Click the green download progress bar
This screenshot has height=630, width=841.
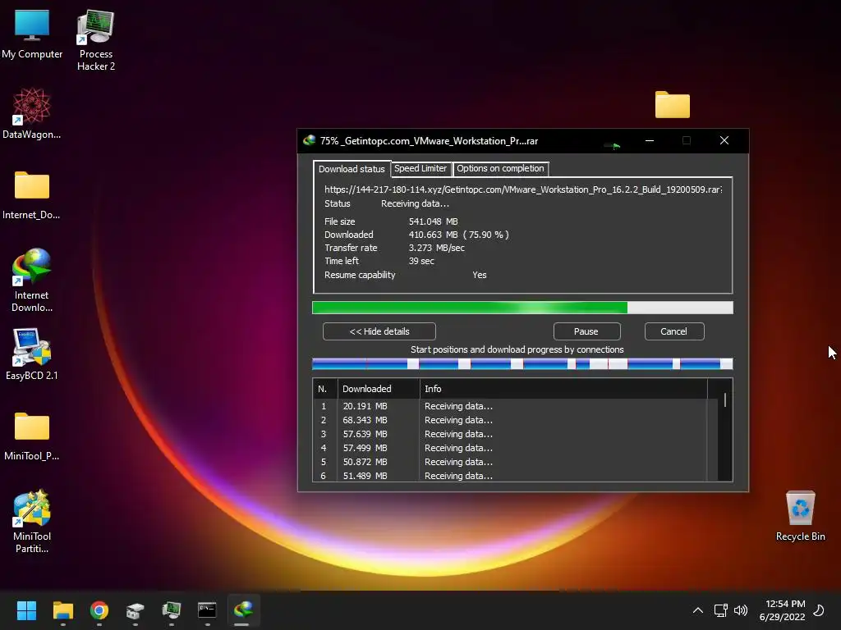522,308
